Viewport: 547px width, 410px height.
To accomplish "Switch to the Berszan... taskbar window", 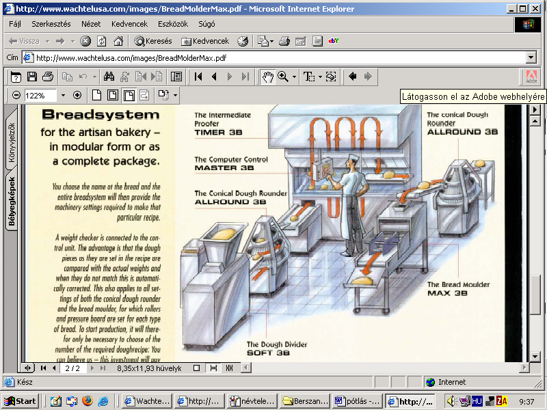I will click(306, 401).
